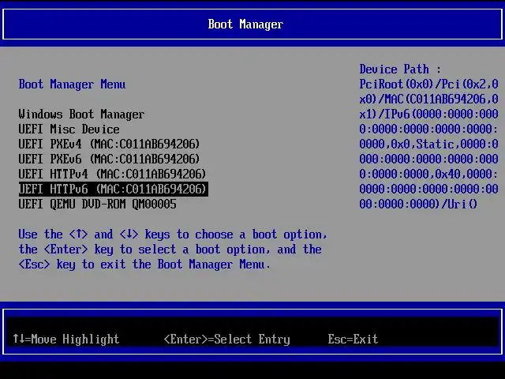Click the Boot Manager title text
The image size is (505, 379).
[245, 24]
